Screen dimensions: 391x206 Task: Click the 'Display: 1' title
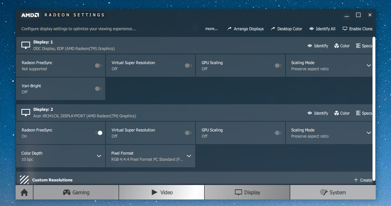[43, 42]
